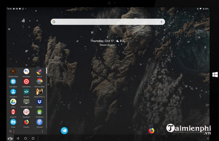Image resolution: width=219 pixels, height=141 pixels.
Task: Click the search magnifier in app drawer
Action: pyautogui.click(x=10, y=131)
